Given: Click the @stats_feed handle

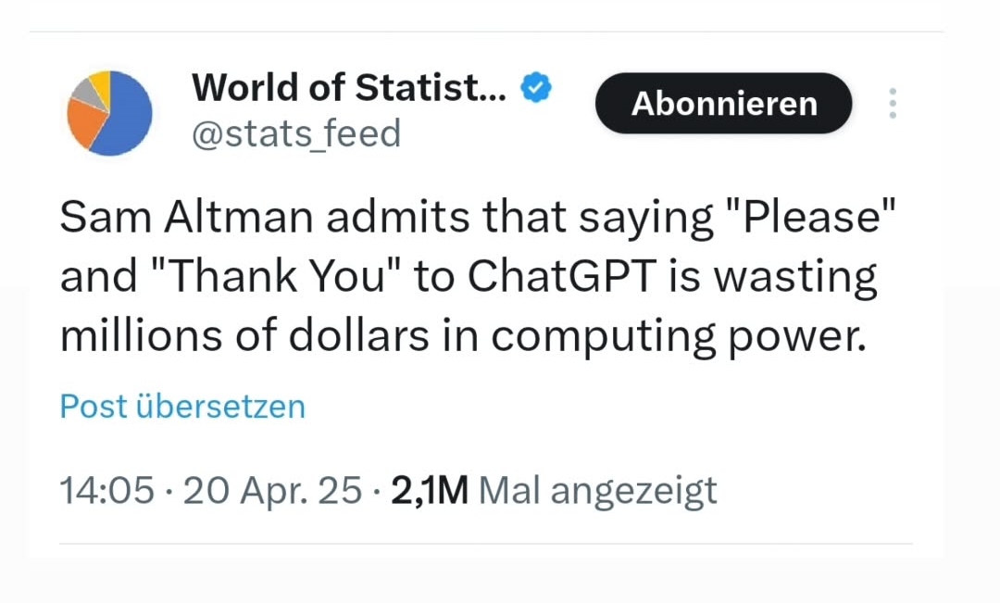Looking at the screenshot, I should coord(296,134).
